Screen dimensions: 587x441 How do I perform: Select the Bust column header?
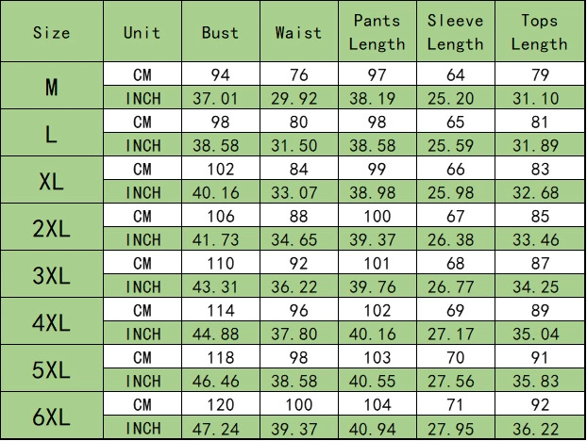coord(220,32)
